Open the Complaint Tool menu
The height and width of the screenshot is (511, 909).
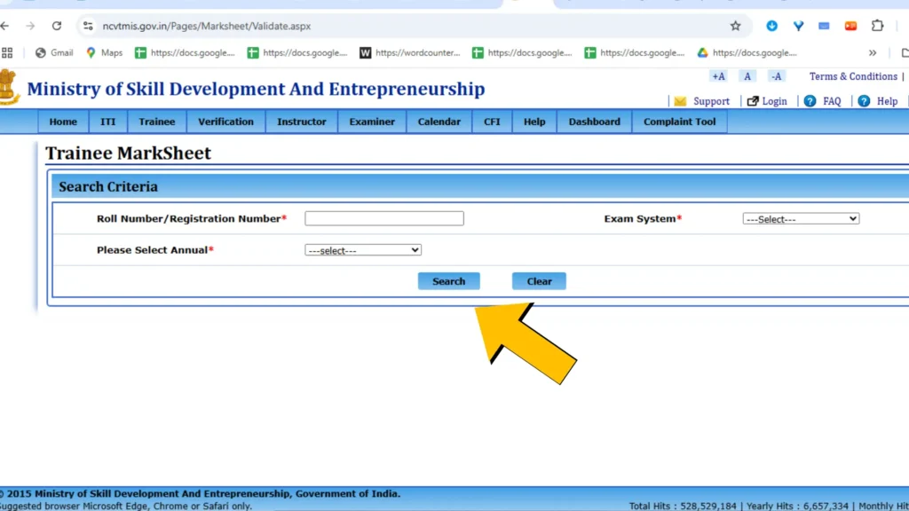(679, 122)
